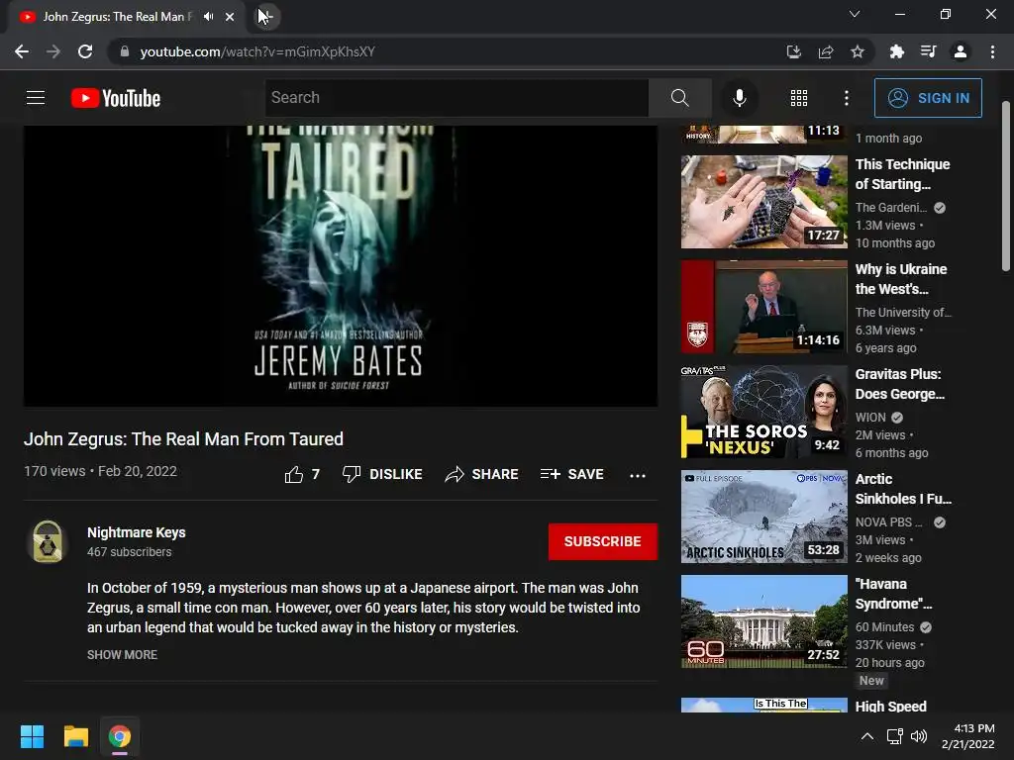Open Chrome profile icon
The height and width of the screenshot is (760, 1014).
click(x=961, y=51)
